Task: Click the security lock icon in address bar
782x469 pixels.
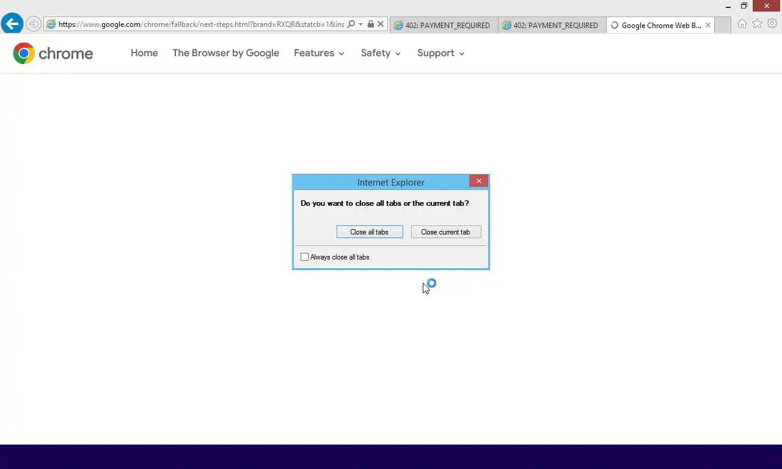Action: coord(370,24)
